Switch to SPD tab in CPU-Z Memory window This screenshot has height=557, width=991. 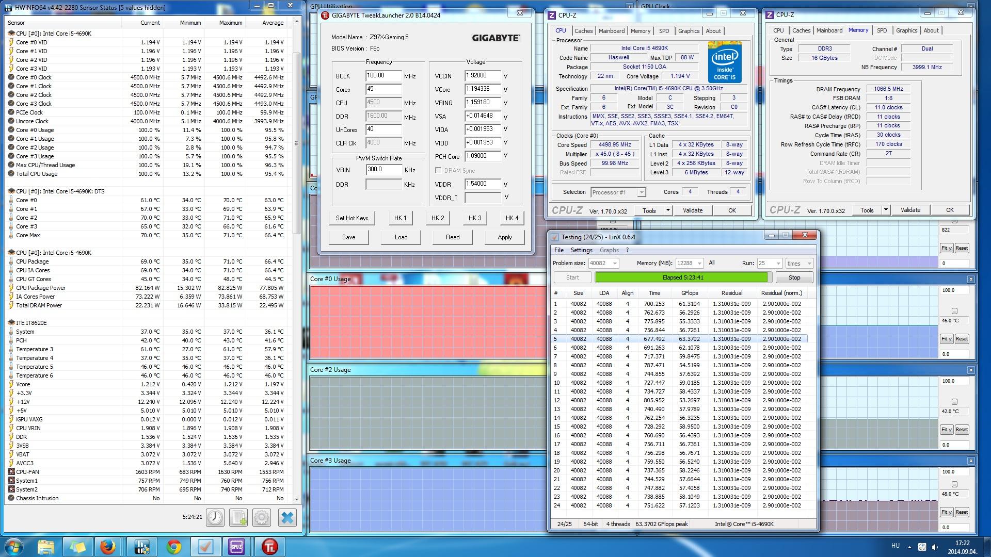(882, 30)
